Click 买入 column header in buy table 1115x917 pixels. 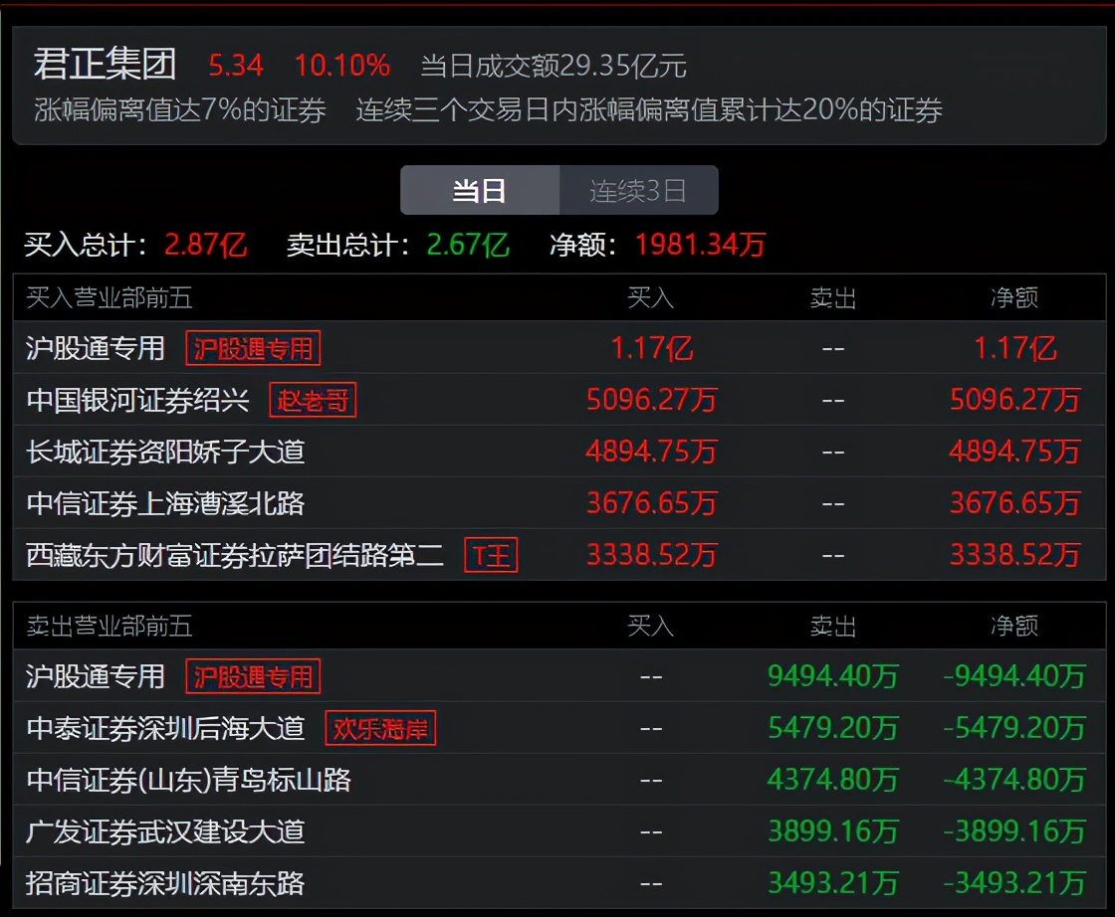pos(651,297)
